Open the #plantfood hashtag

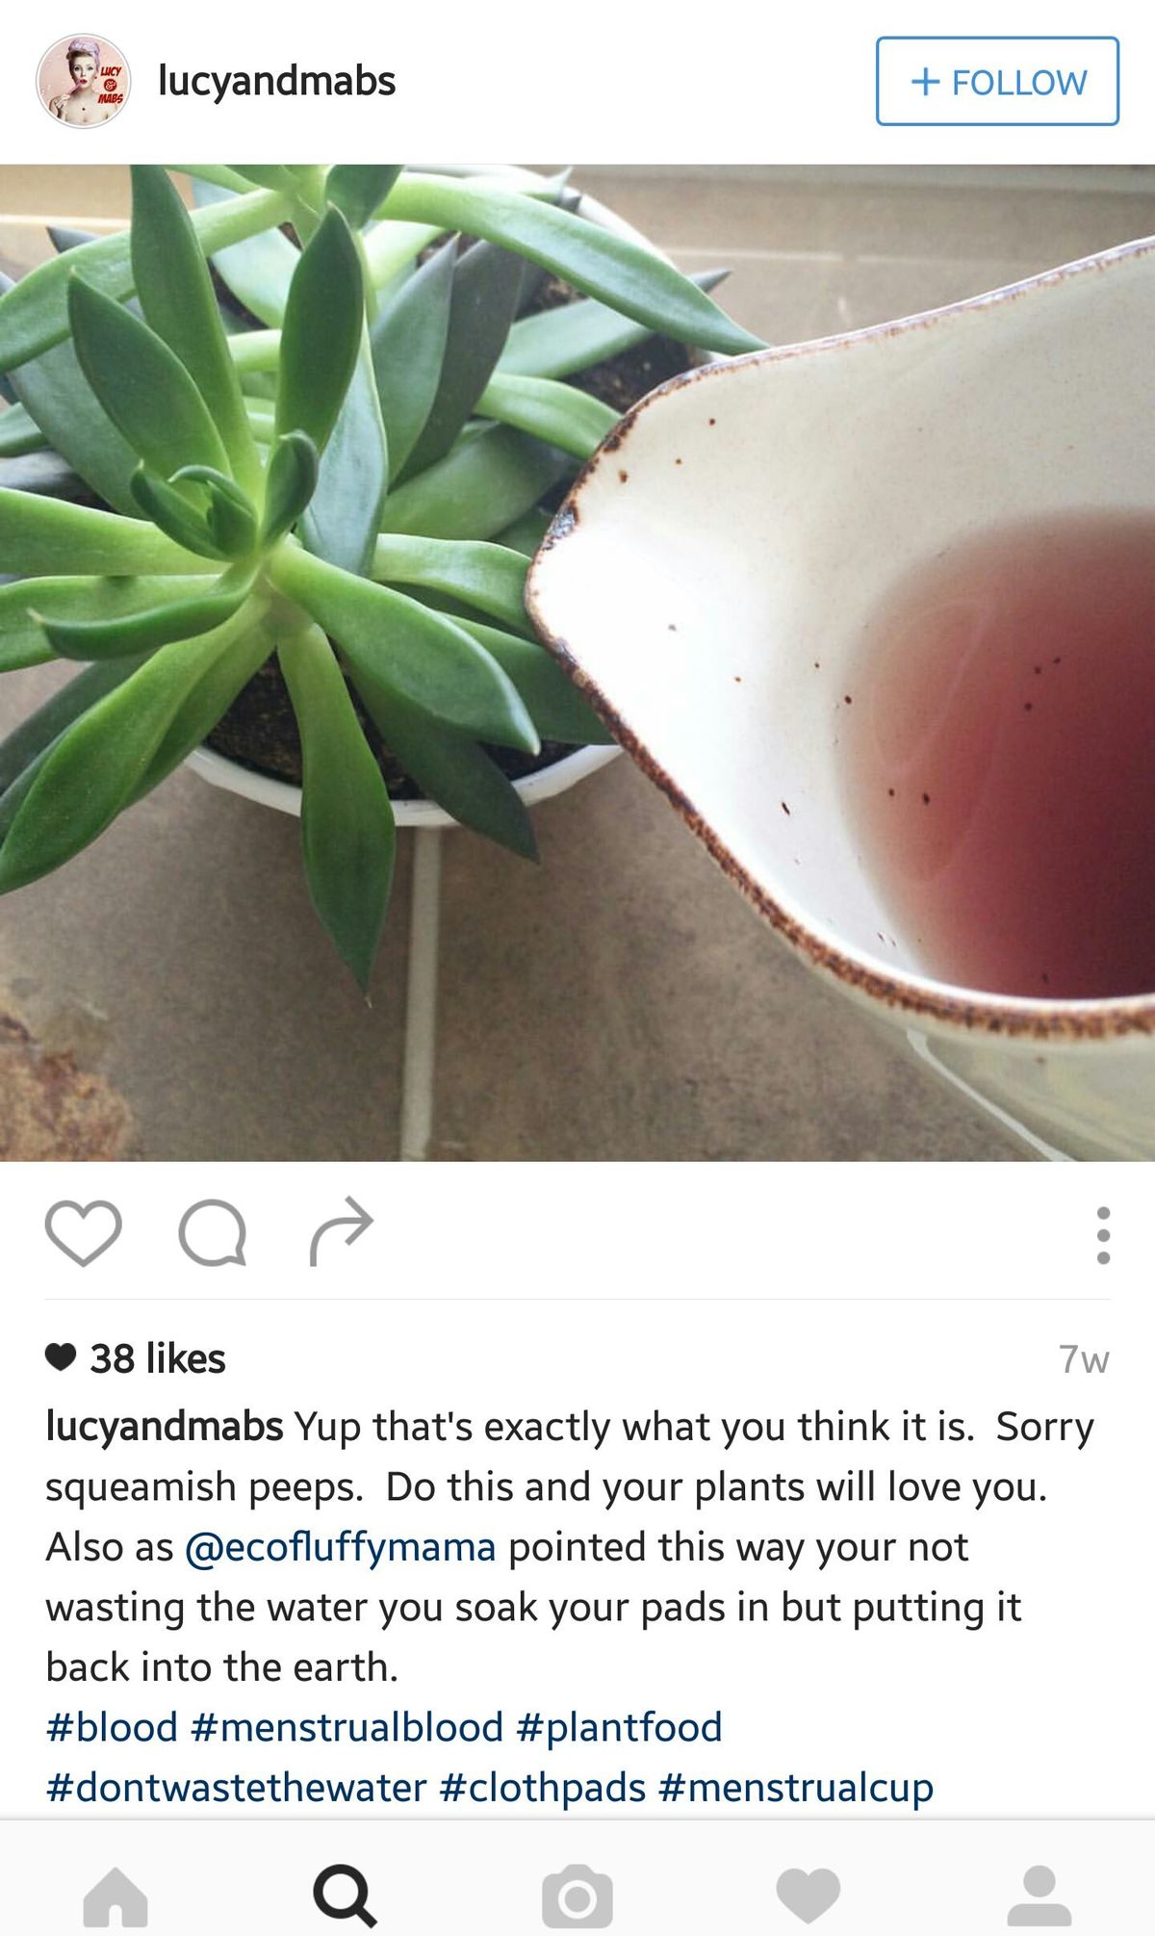tap(619, 1727)
